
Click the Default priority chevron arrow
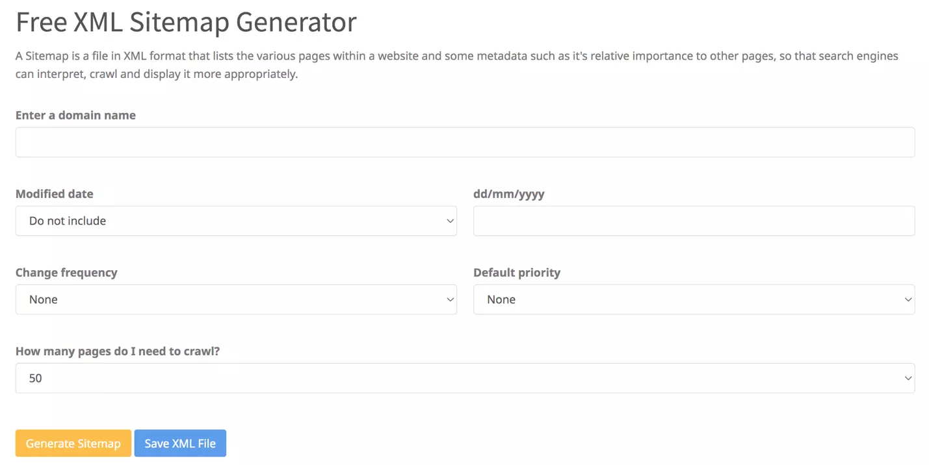(x=908, y=299)
